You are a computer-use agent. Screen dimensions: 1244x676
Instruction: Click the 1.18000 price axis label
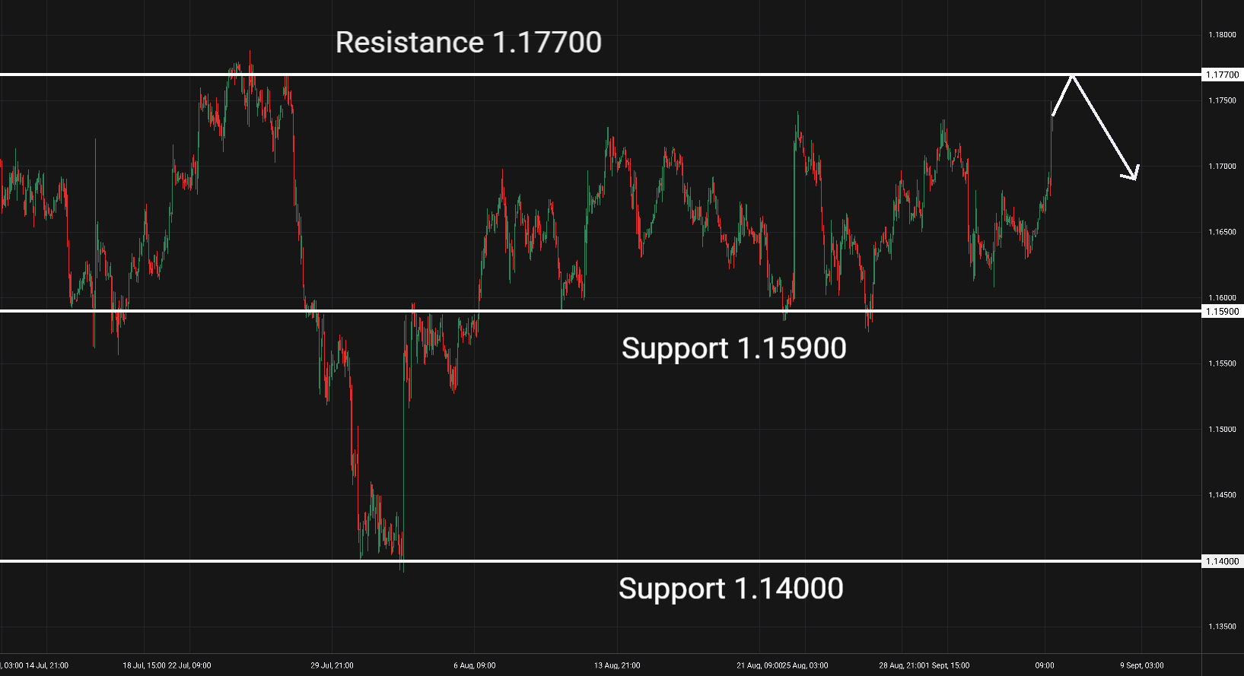pos(1222,35)
